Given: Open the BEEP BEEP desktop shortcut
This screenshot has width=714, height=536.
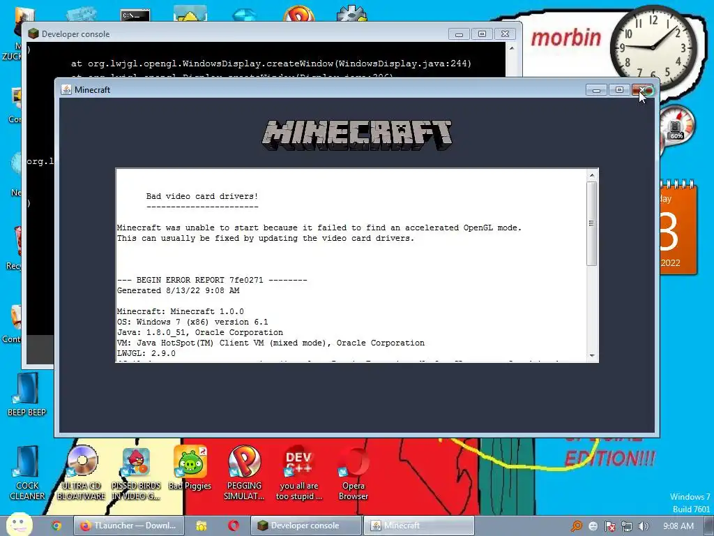Looking at the screenshot, I should tap(26, 394).
